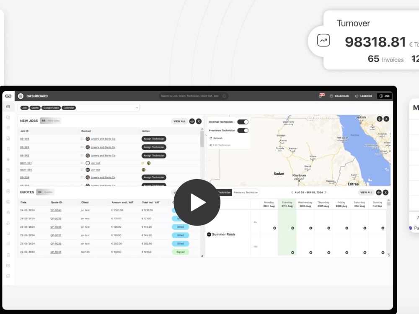
Task: Open the folder icon in the sidebar
Action: pos(8,117)
